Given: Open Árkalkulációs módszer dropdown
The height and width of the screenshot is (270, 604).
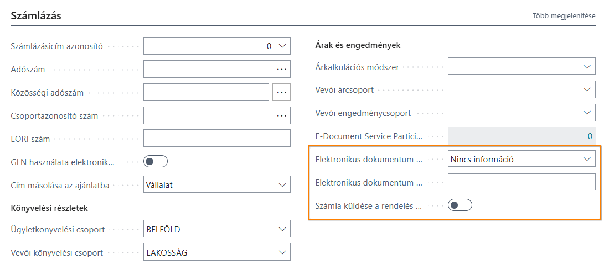Looking at the screenshot, I should (587, 67).
